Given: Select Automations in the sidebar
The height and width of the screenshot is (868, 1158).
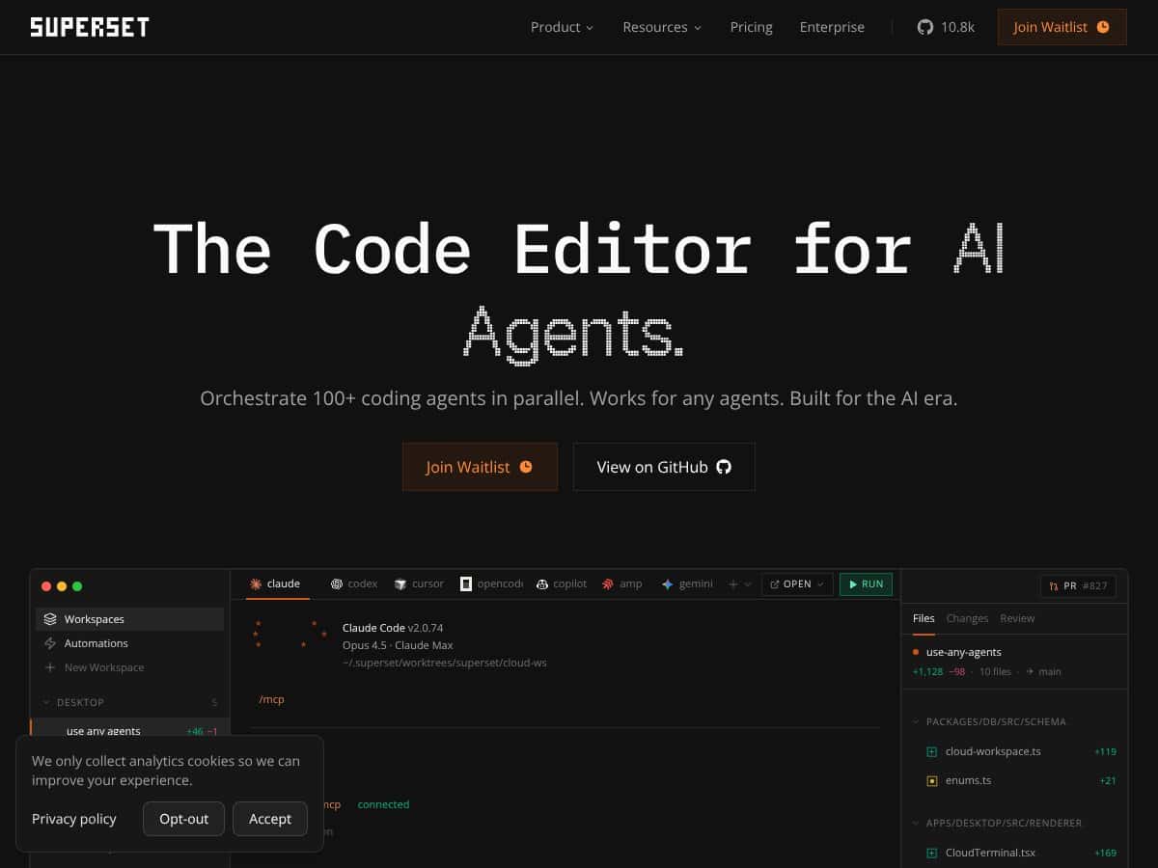Looking at the screenshot, I should click(x=129, y=643).
